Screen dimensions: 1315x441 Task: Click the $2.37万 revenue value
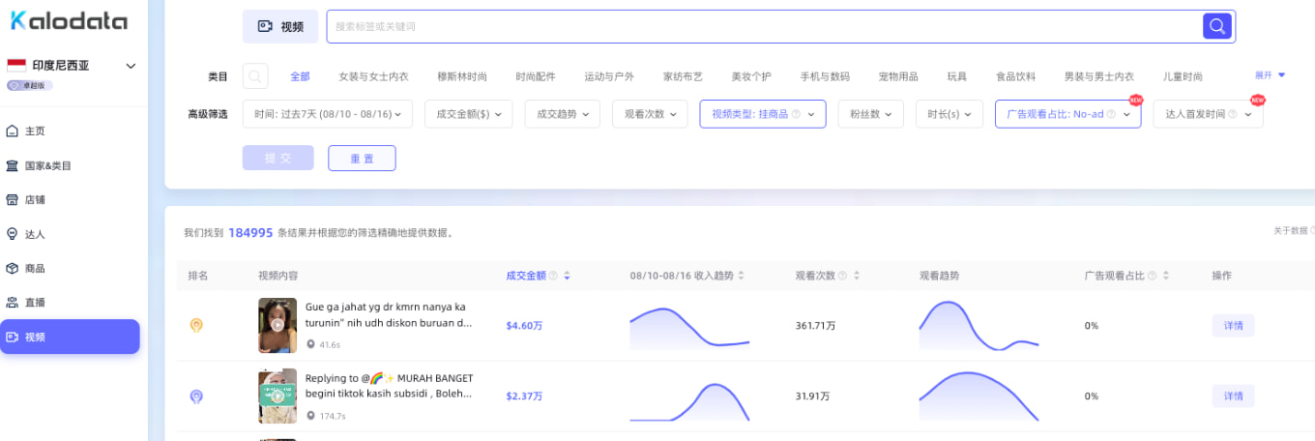pyautogui.click(x=524, y=397)
